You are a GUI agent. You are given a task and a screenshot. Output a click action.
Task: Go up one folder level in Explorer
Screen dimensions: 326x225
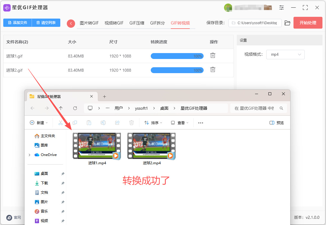tap(61, 108)
